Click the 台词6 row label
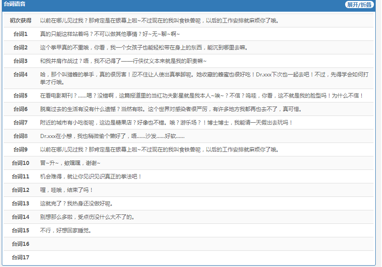This screenshot has height=267, width=382. (x=20, y=109)
